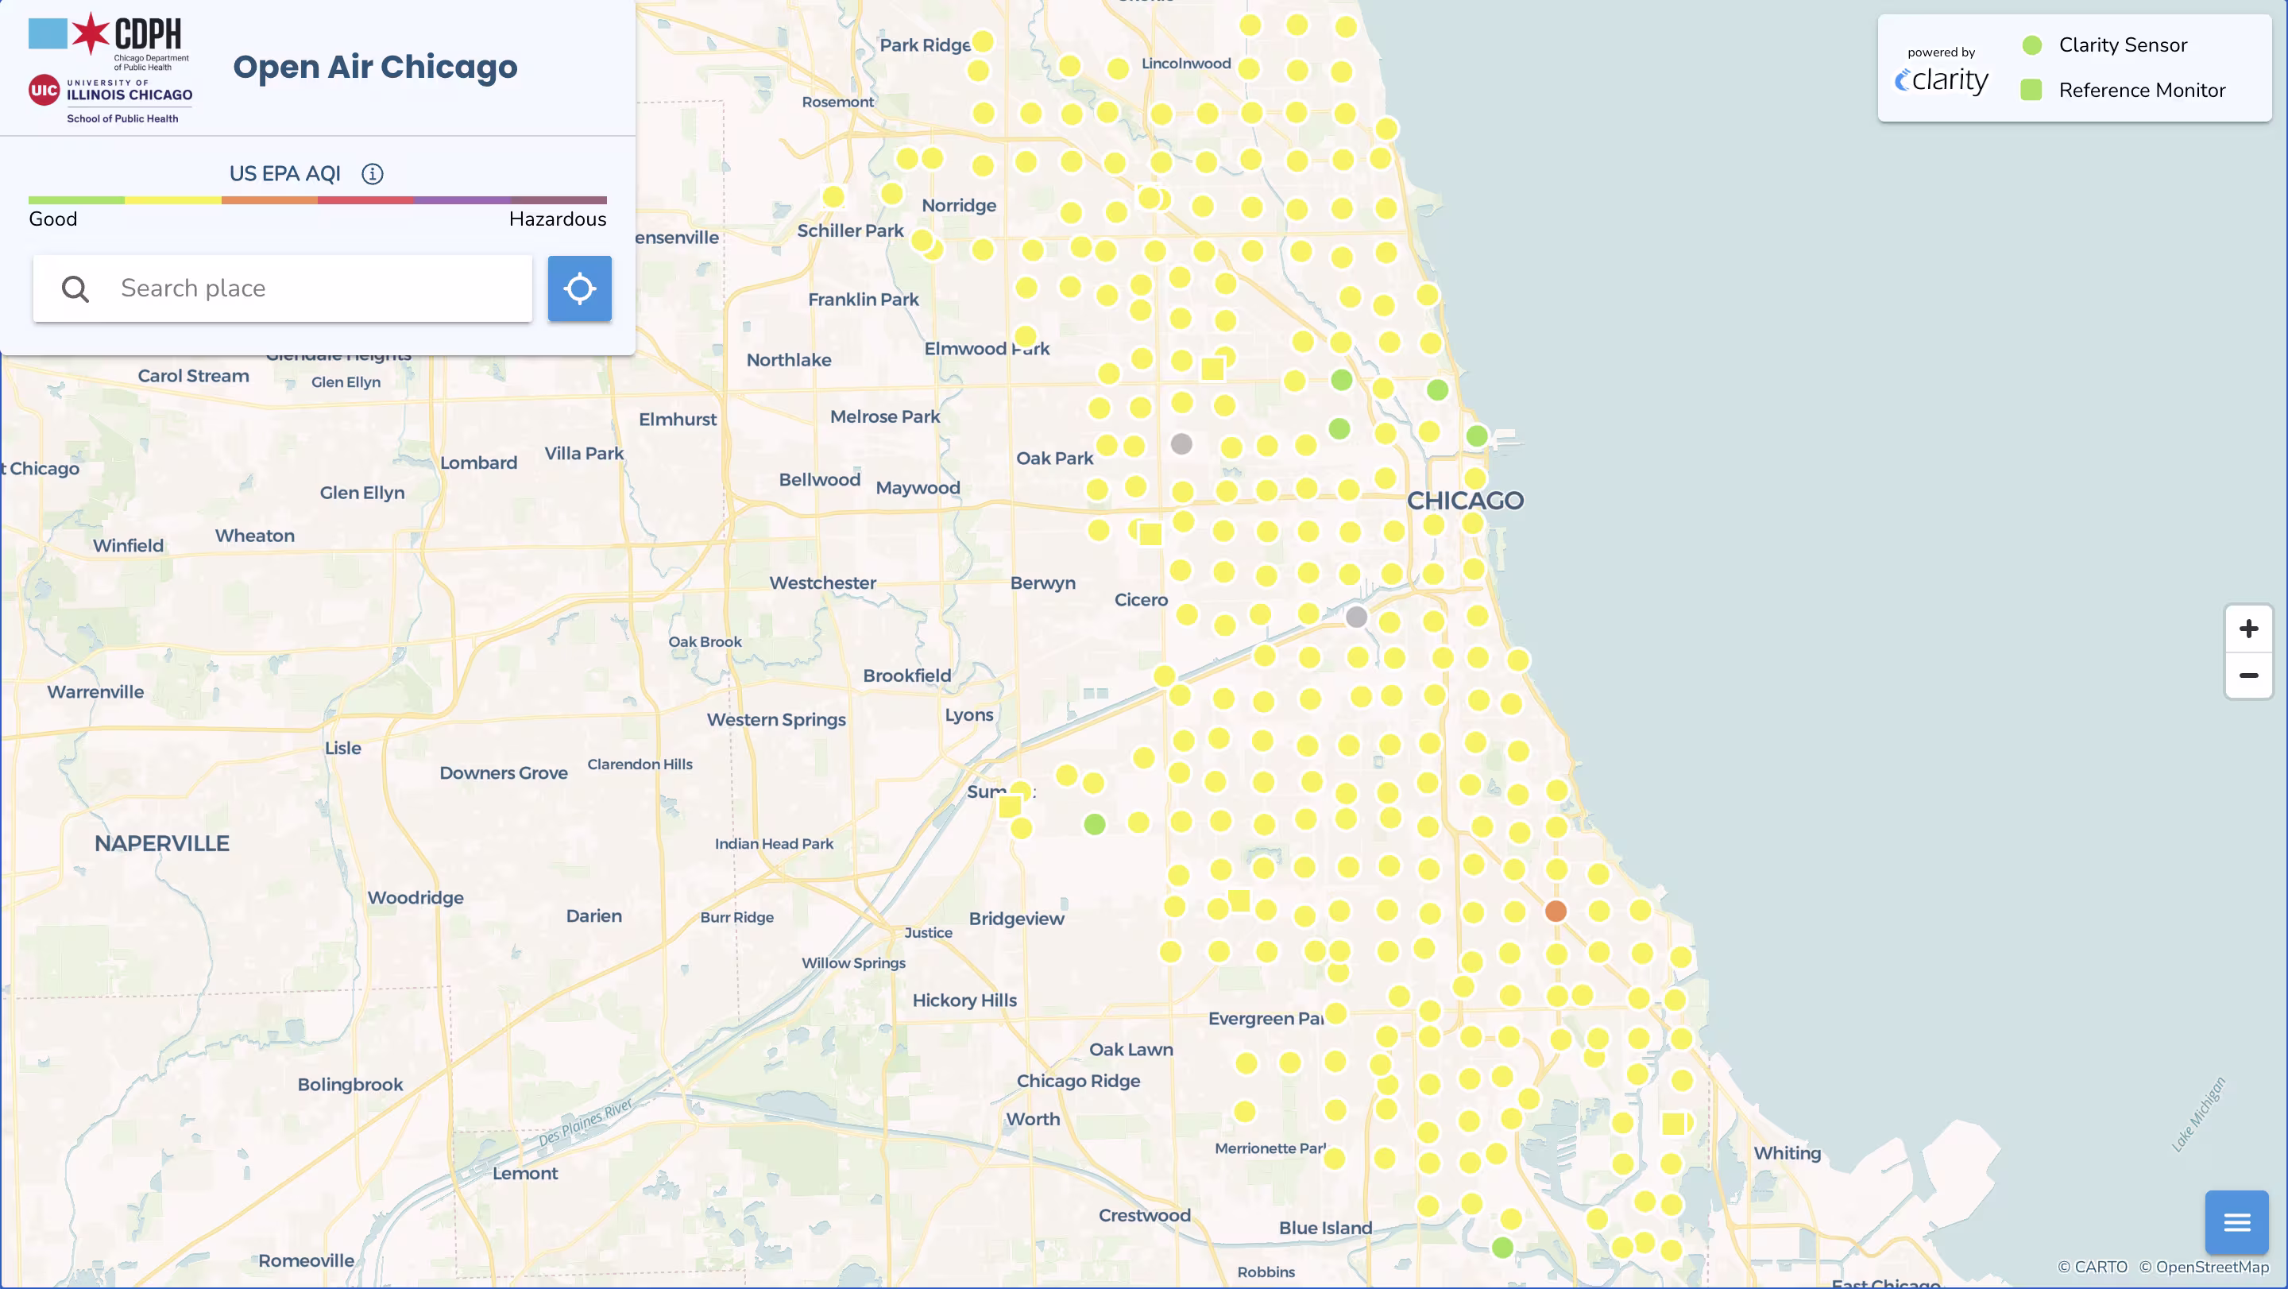Image resolution: width=2288 pixels, height=1289 pixels.
Task: Click the Clarity Sensor legend entry
Action: (x=2122, y=45)
